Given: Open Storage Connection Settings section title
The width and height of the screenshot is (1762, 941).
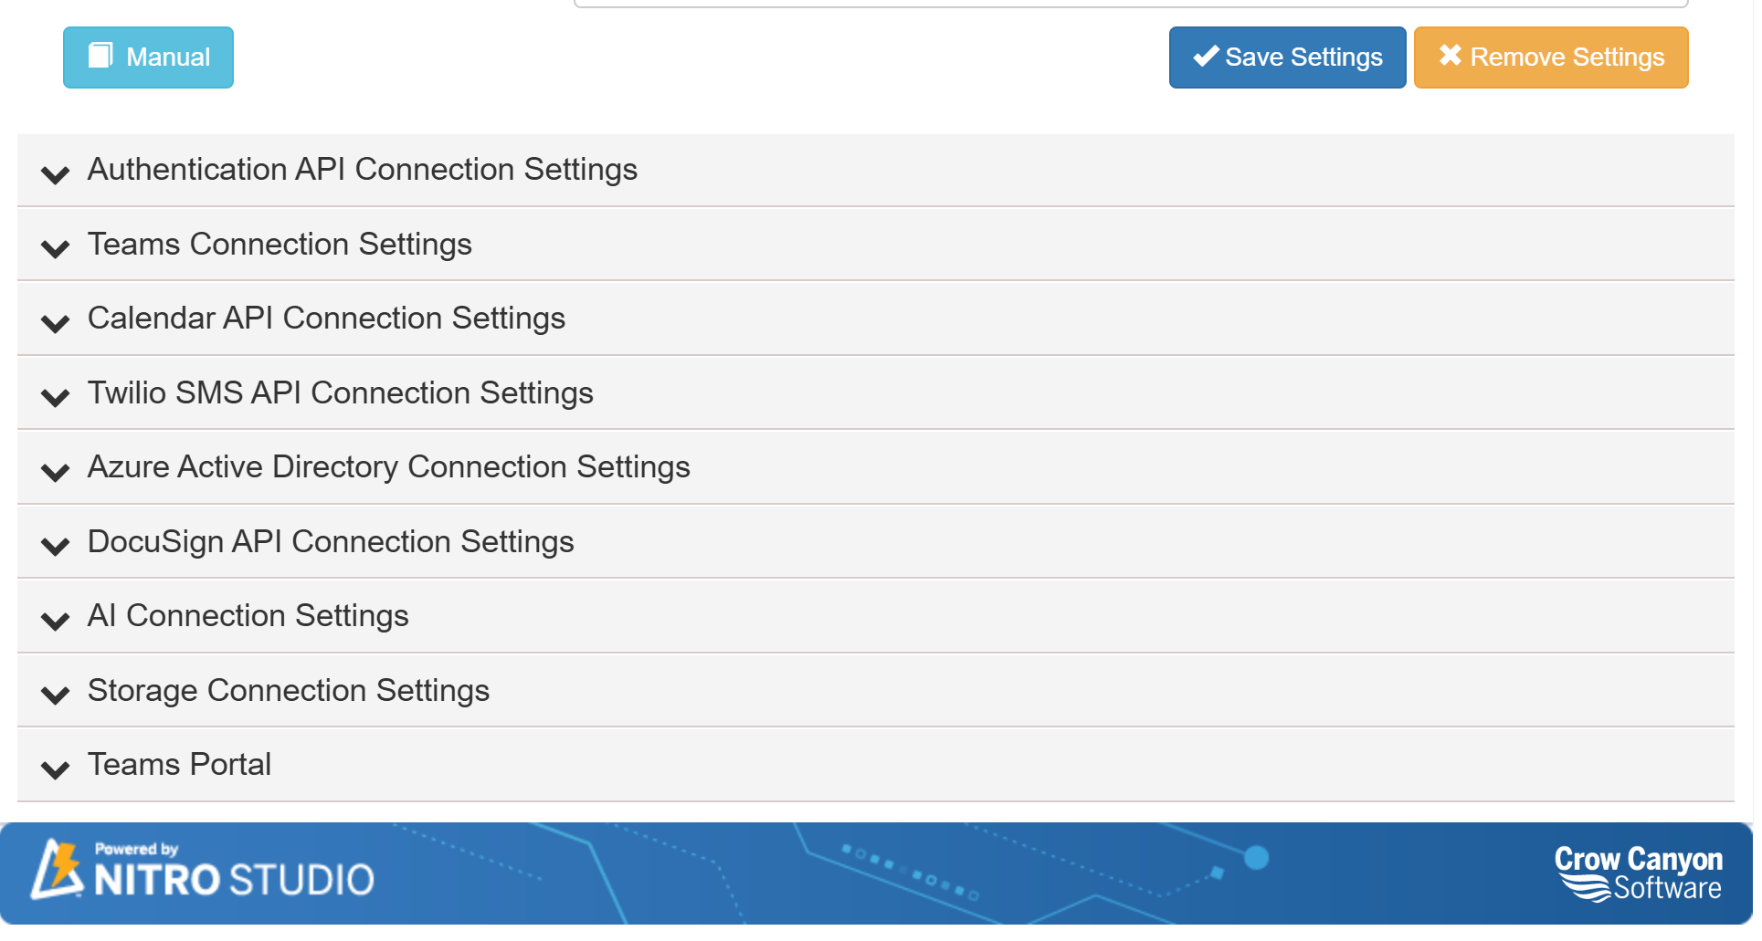Looking at the screenshot, I should pyautogui.click(x=288, y=691).
